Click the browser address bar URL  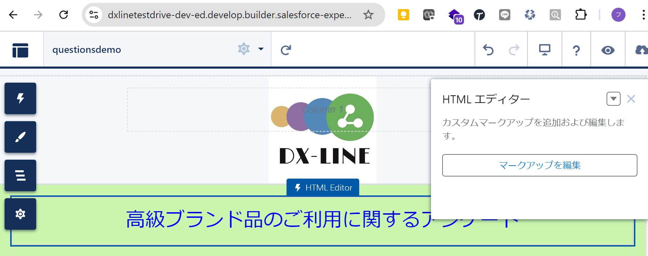point(229,15)
